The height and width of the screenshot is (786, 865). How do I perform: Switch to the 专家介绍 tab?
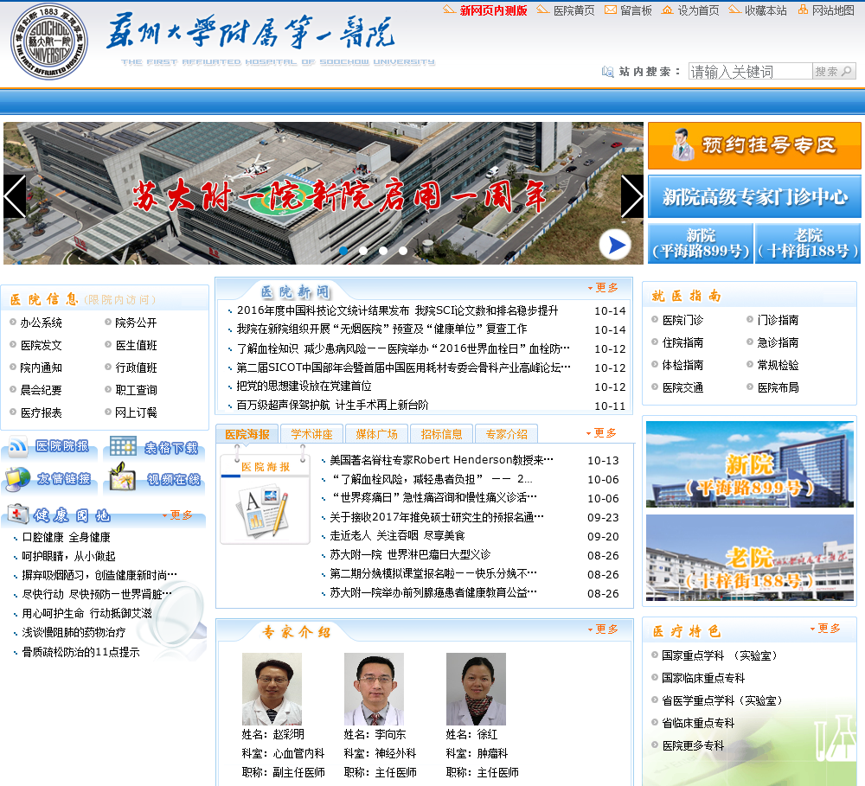tap(506, 434)
